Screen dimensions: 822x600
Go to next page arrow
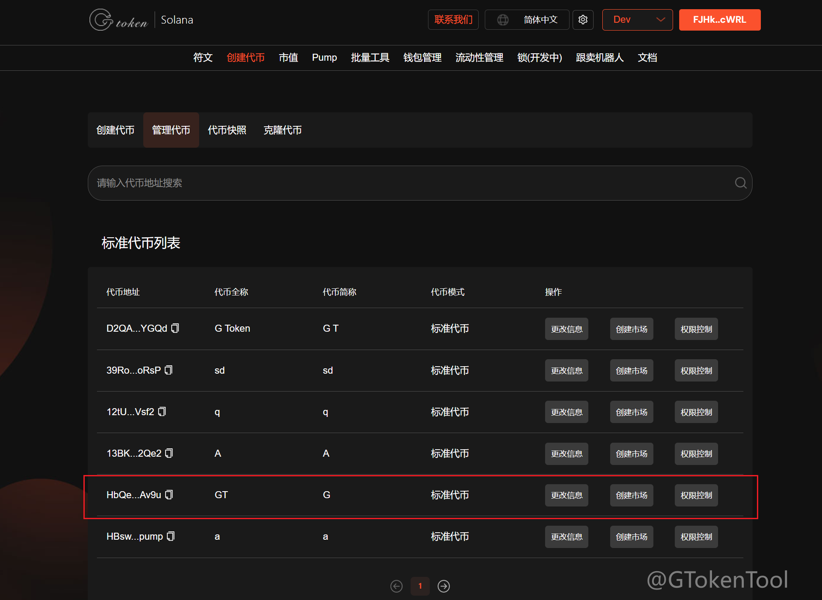coord(444,586)
